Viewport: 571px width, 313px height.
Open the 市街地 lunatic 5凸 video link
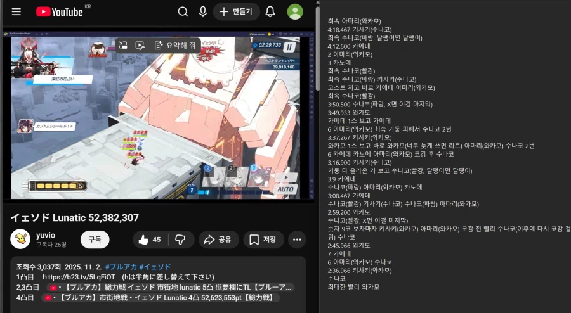171,287
